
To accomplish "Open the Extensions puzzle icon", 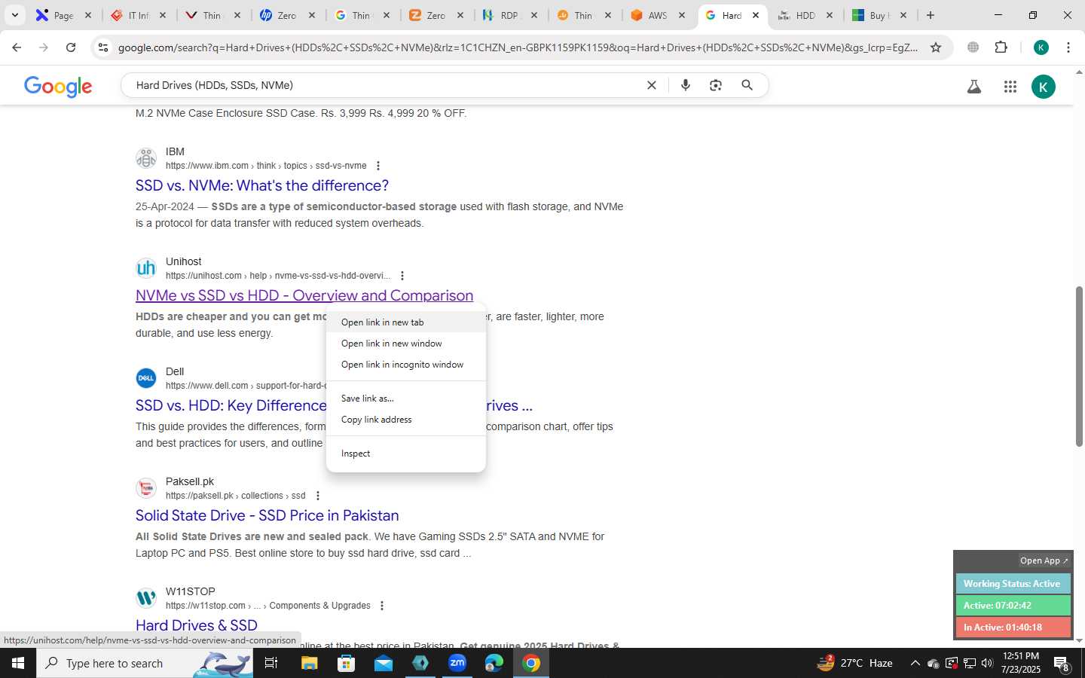I will tap(1001, 47).
